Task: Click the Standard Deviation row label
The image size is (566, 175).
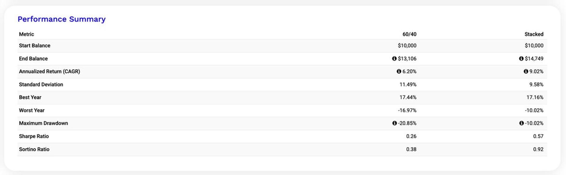Action: click(x=41, y=84)
